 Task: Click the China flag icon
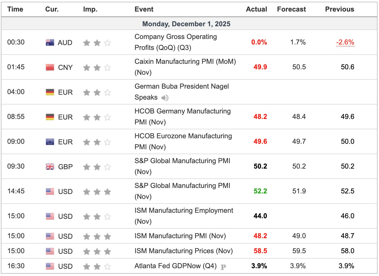(50, 68)
